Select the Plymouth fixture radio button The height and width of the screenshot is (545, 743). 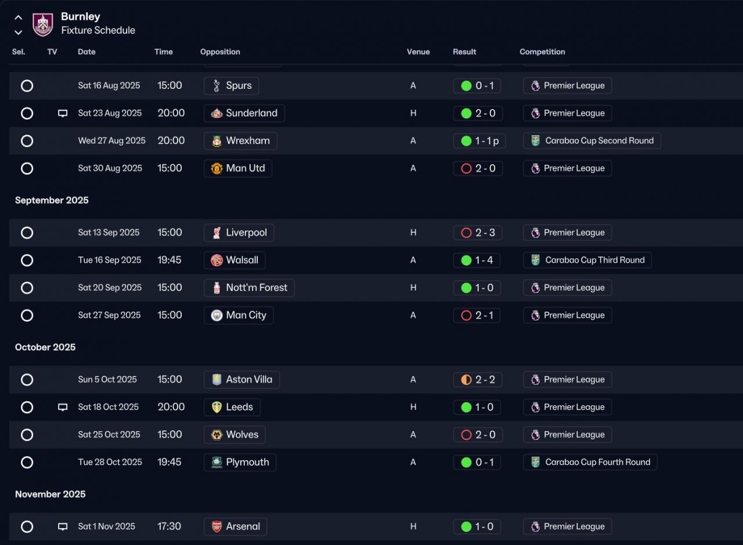(27, 463)
